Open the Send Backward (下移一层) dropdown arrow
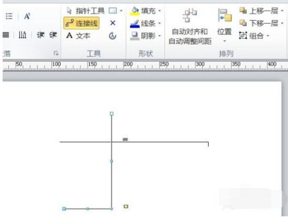This screenshot has height=221, width=288. tap(282, 23)
